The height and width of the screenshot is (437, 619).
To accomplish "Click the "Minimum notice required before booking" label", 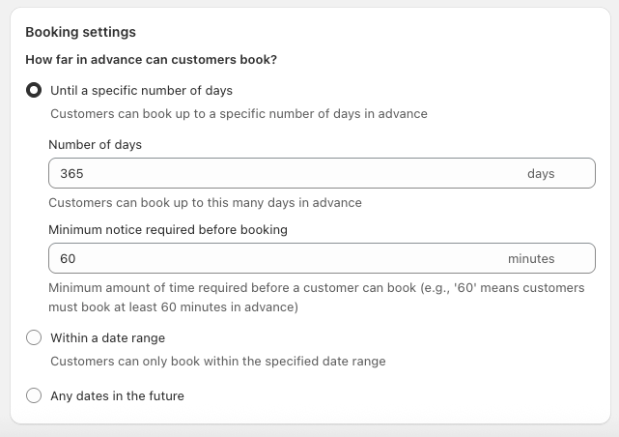I will [x=167, y=230].
